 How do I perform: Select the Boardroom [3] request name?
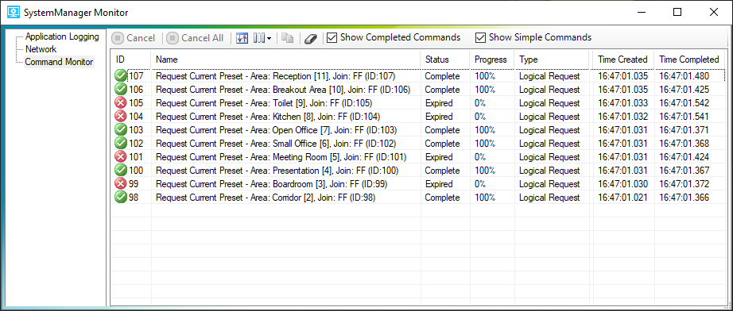click(x=272, y=184)
